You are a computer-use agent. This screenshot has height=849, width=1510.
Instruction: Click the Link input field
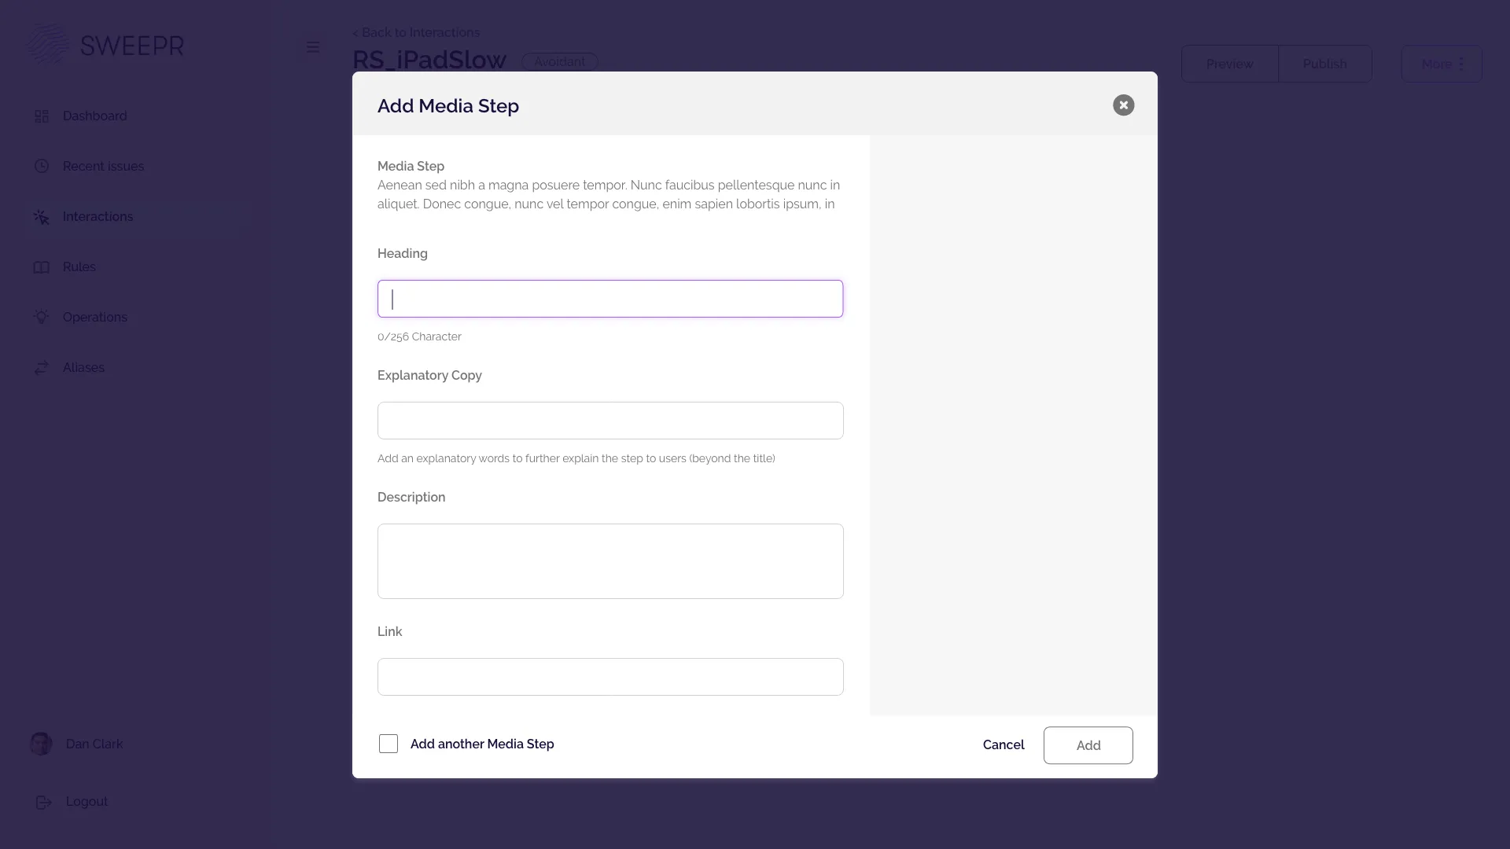610,677
